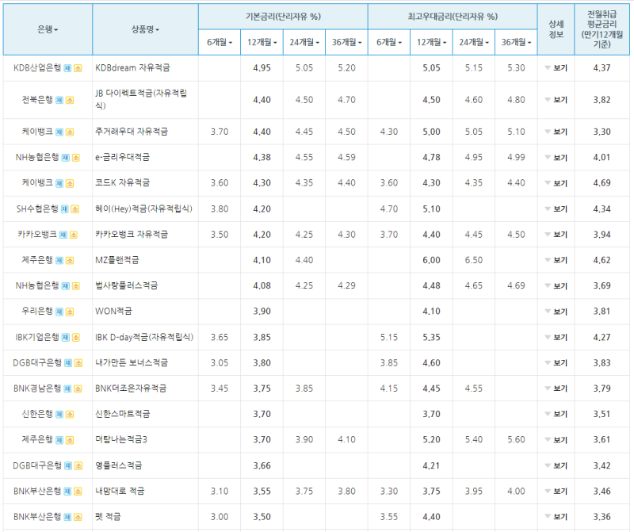Click the 5.60 rate in the 더탐나는적금3 row

(x=517, y=440)
